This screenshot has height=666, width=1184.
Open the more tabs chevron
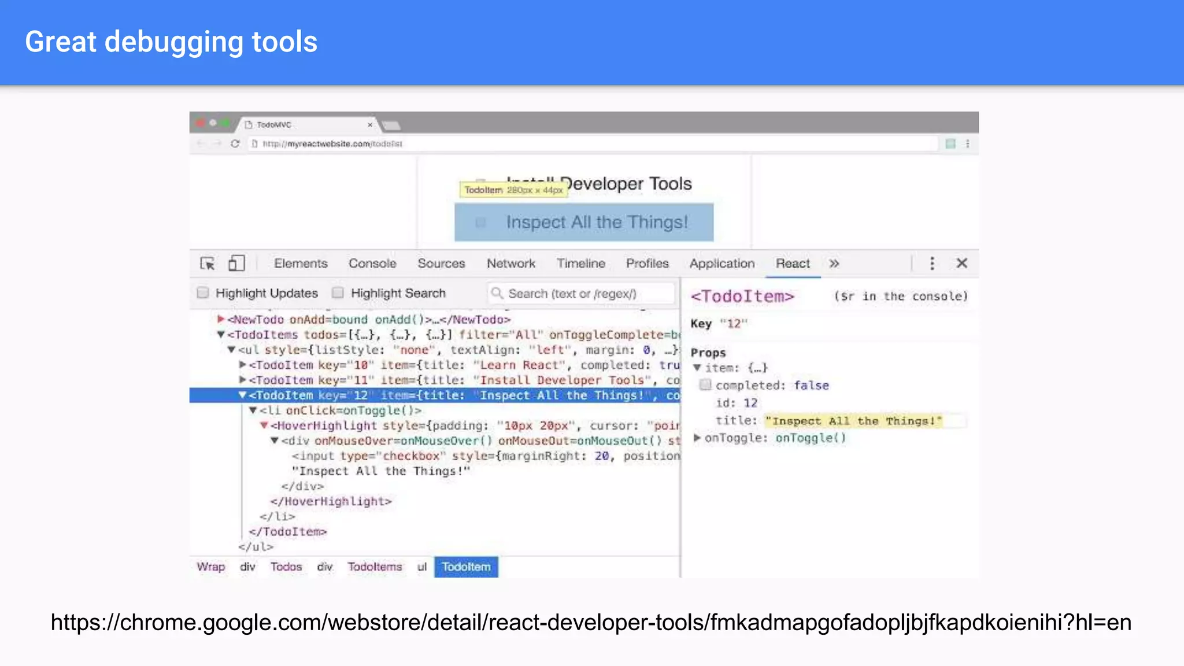[834, 264]
